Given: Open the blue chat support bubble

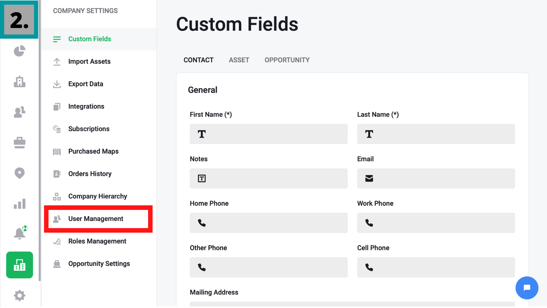Looking at the screenshot, I should [527, 288].
